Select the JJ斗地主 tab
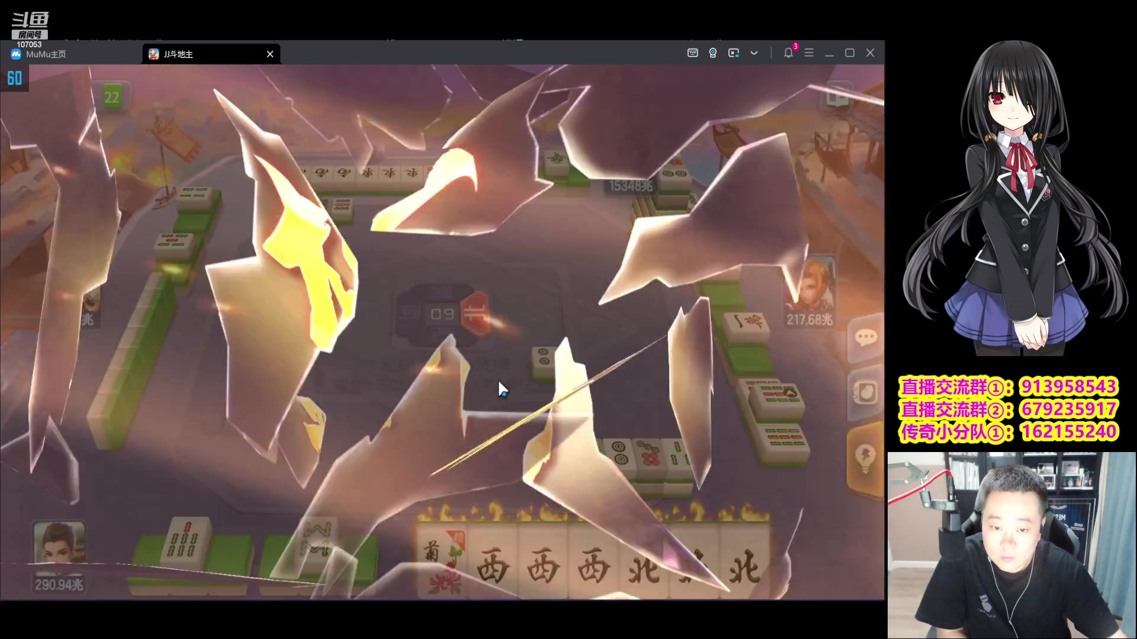The image size is (1137, 639). pos(211,54)
